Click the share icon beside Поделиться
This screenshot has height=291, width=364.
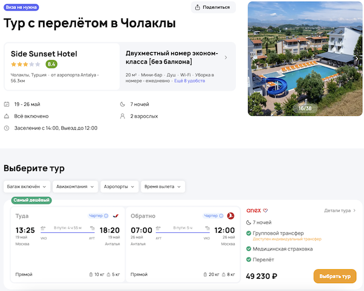coord(198,7)
